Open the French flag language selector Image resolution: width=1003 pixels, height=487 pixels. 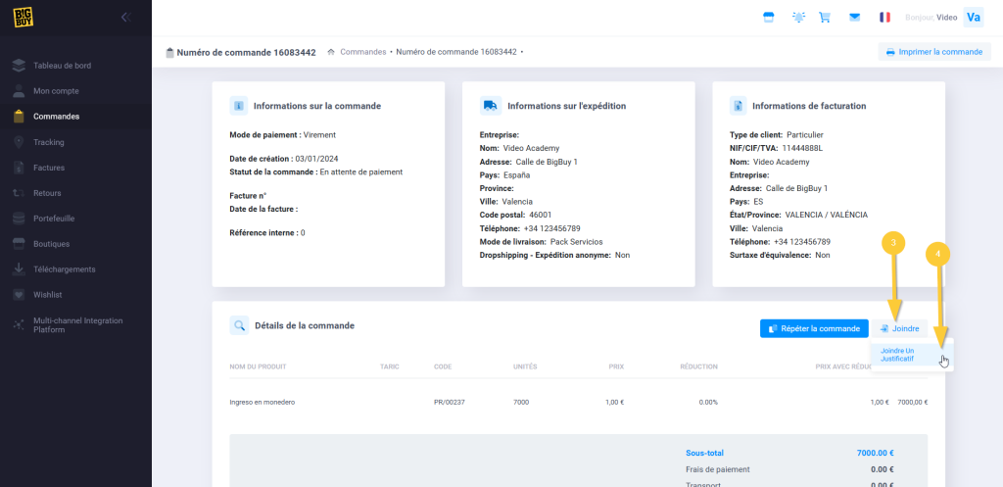[885, 17]
